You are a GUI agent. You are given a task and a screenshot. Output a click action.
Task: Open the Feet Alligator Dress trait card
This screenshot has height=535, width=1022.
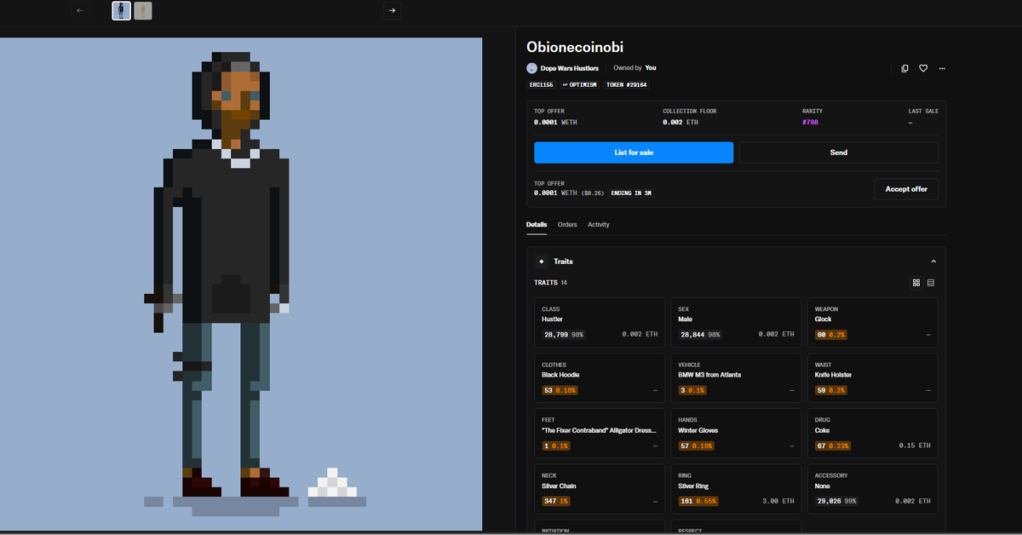600,434
